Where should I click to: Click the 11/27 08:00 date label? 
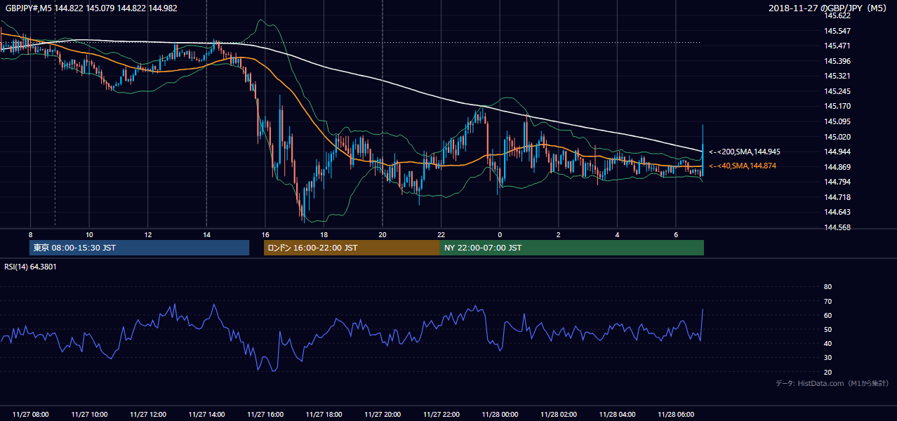(30, 415)
